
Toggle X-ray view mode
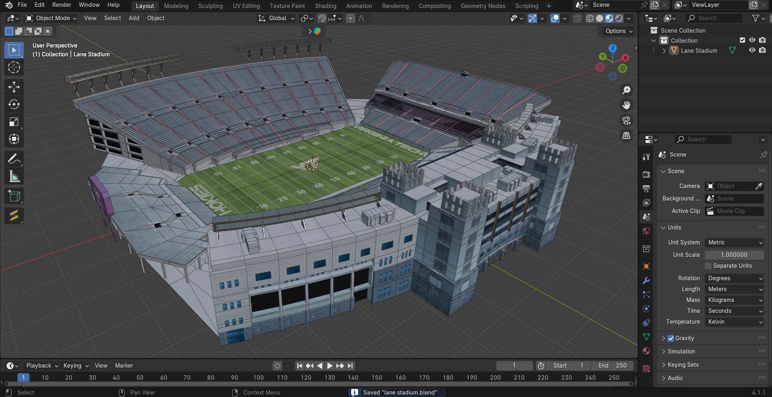tap(577, 18)
